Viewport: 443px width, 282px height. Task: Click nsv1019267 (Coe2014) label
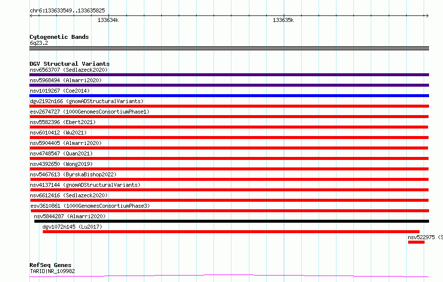(x=60, y=91)
